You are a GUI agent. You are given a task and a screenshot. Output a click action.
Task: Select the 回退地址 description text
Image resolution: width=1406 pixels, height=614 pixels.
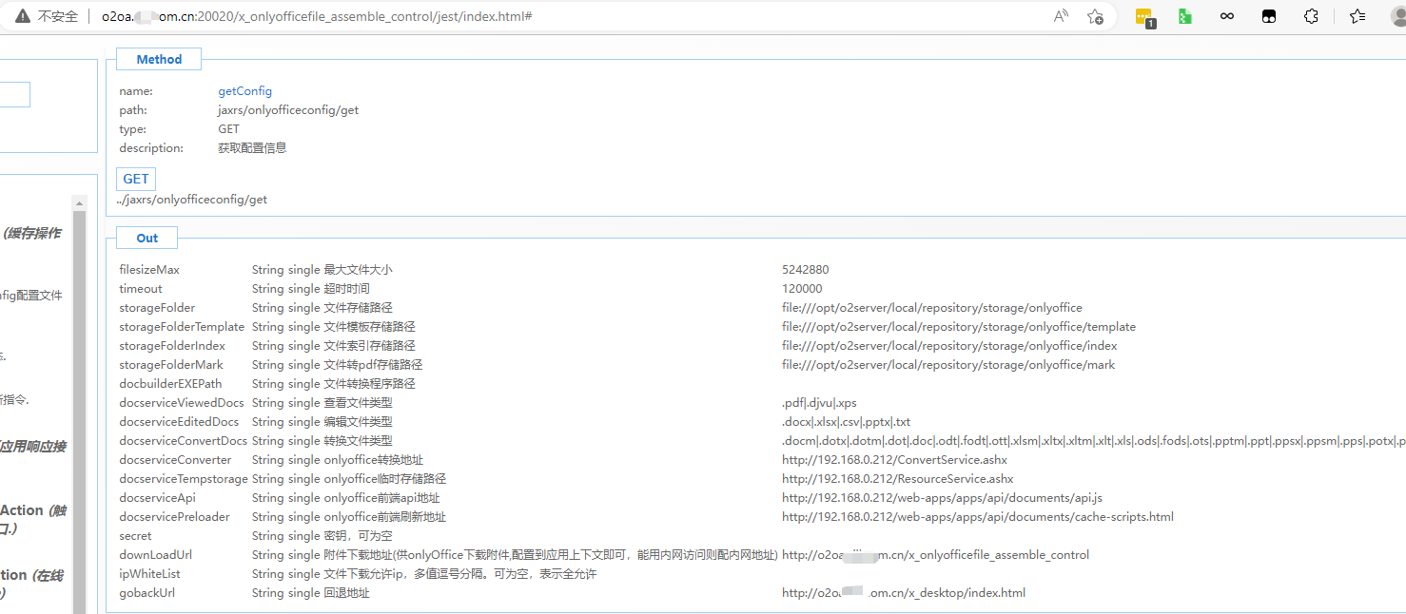point(346,593)
